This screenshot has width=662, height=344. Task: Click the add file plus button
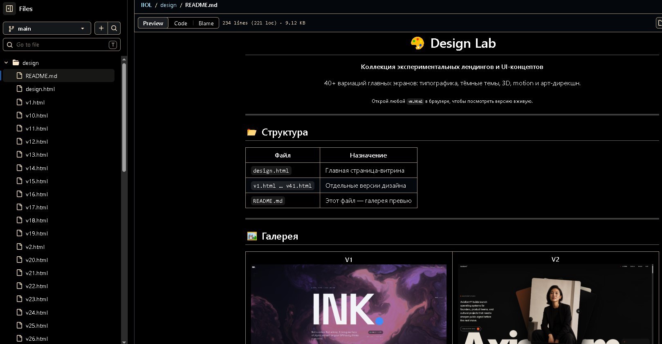101,28
